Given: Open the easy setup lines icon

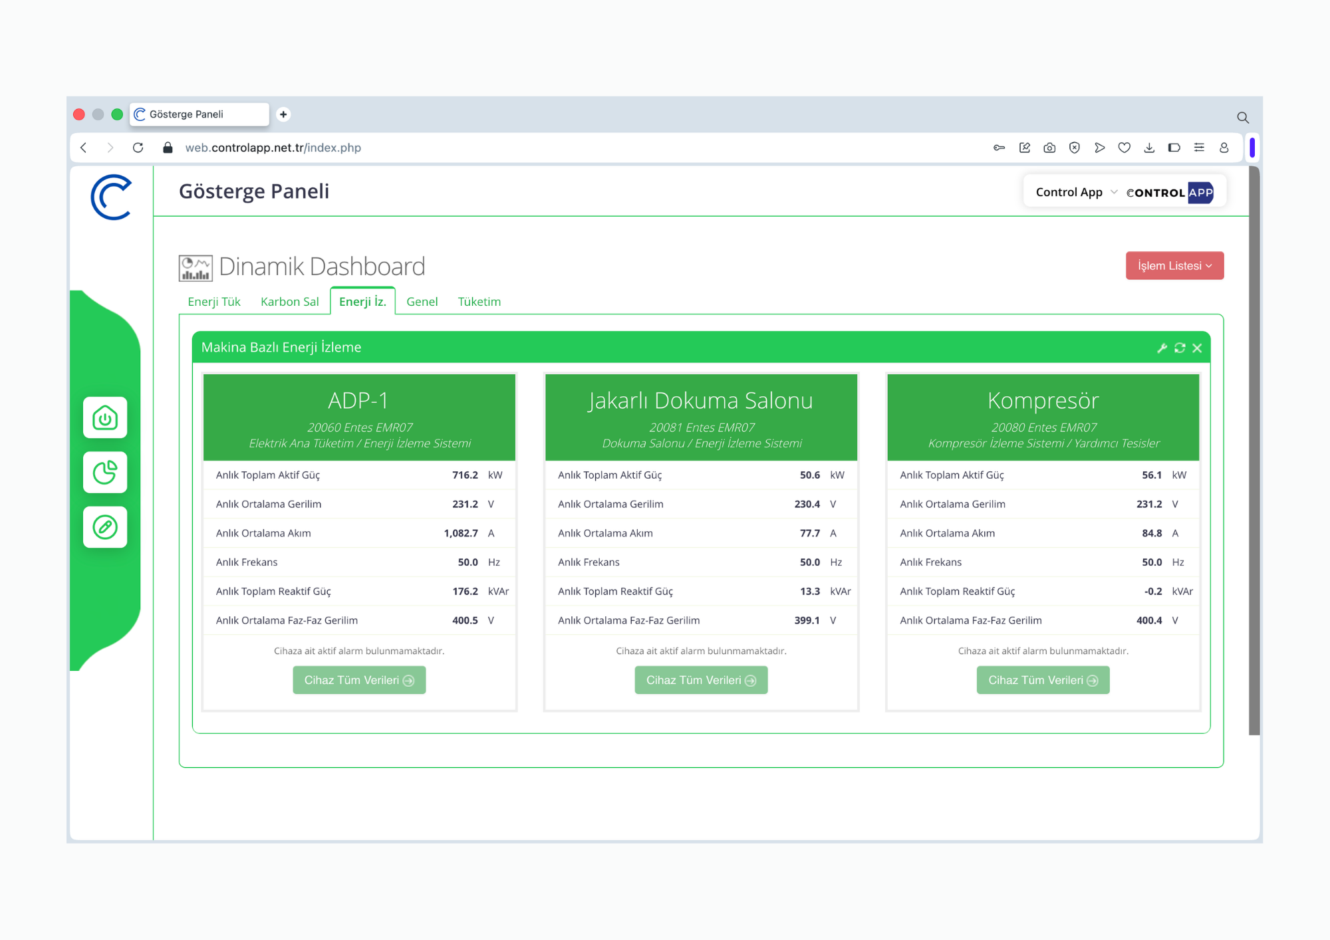Looking at the screenshot, I should point(1199,148).
